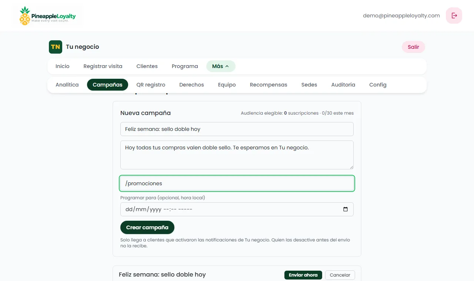Switch to the Clientes tab

147,66
